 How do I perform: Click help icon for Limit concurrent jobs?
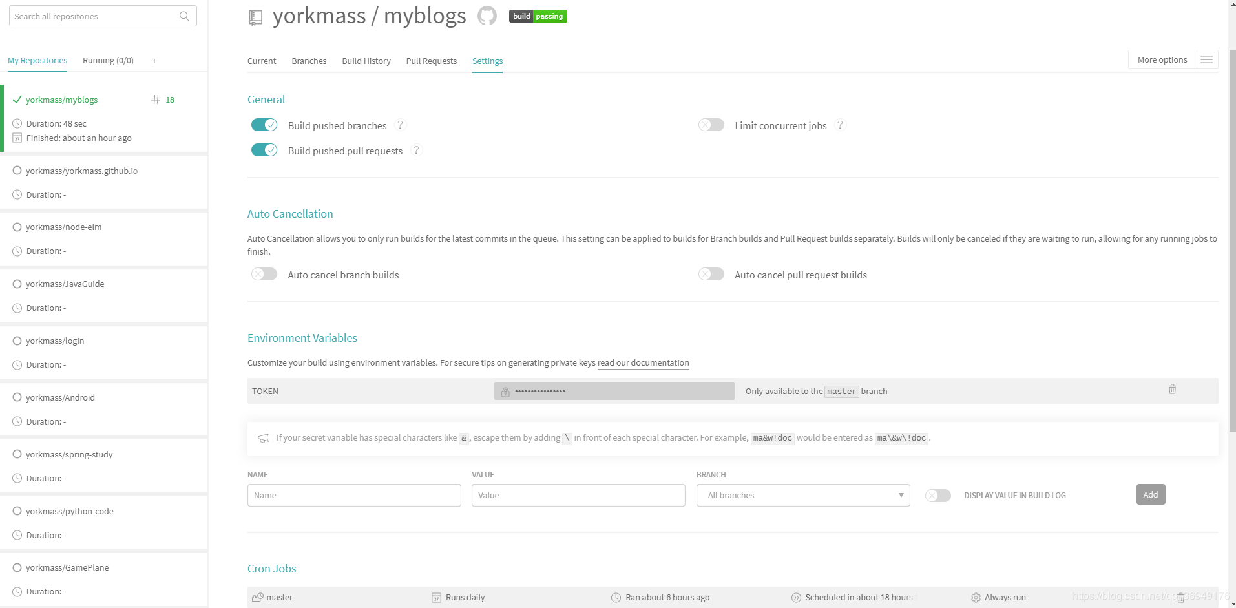click(840, 125)
